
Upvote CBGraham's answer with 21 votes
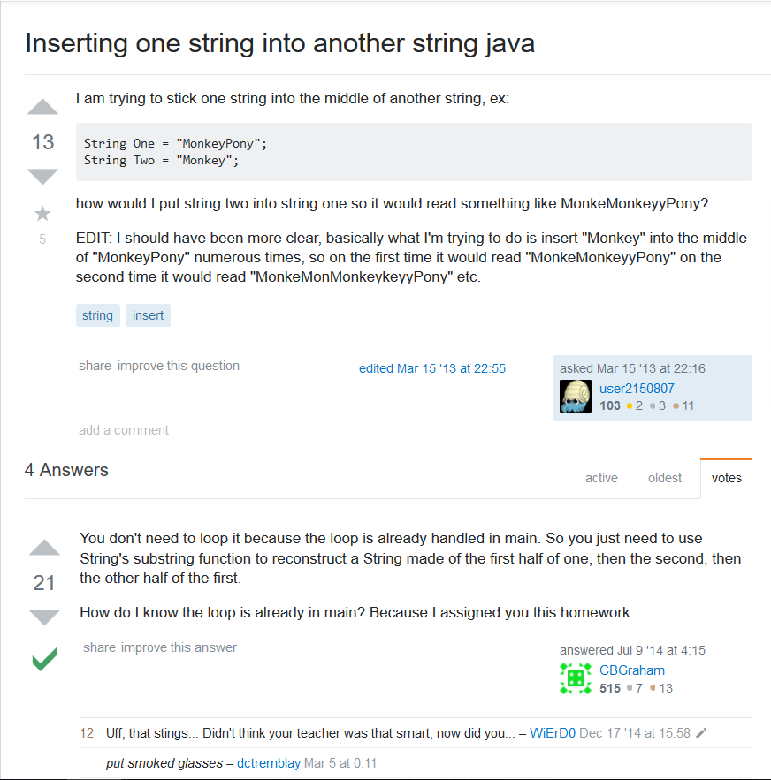click(44, 547)
